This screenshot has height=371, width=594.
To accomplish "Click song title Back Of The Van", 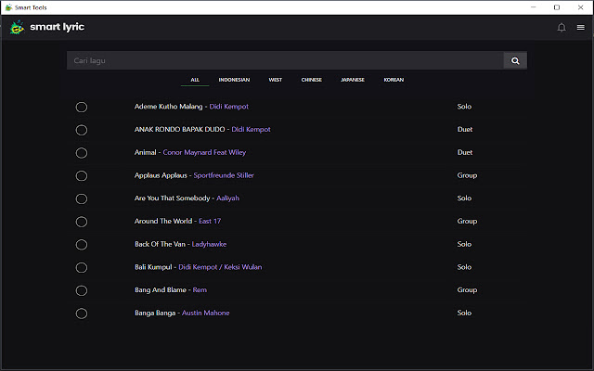I will point(160,244).
